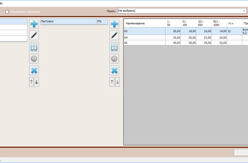Enable the Показывать архивные checkbox
The width and height of the screenshot is (248, 163).
tap(7, 12)
